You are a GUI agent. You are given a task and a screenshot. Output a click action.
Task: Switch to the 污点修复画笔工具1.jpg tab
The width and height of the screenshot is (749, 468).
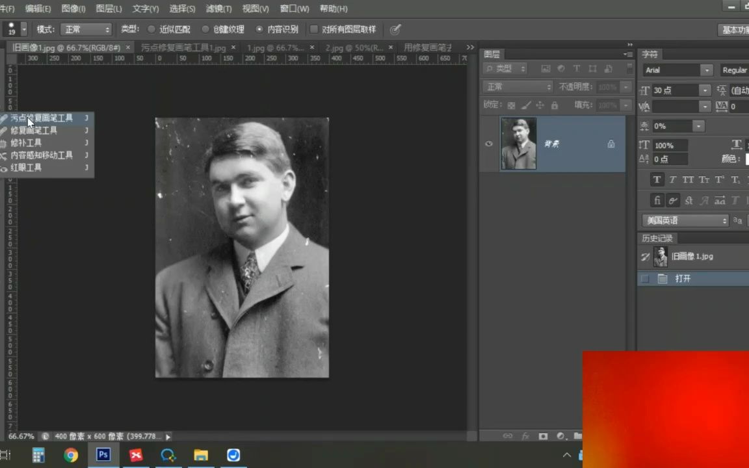click(x=183, y=47)
